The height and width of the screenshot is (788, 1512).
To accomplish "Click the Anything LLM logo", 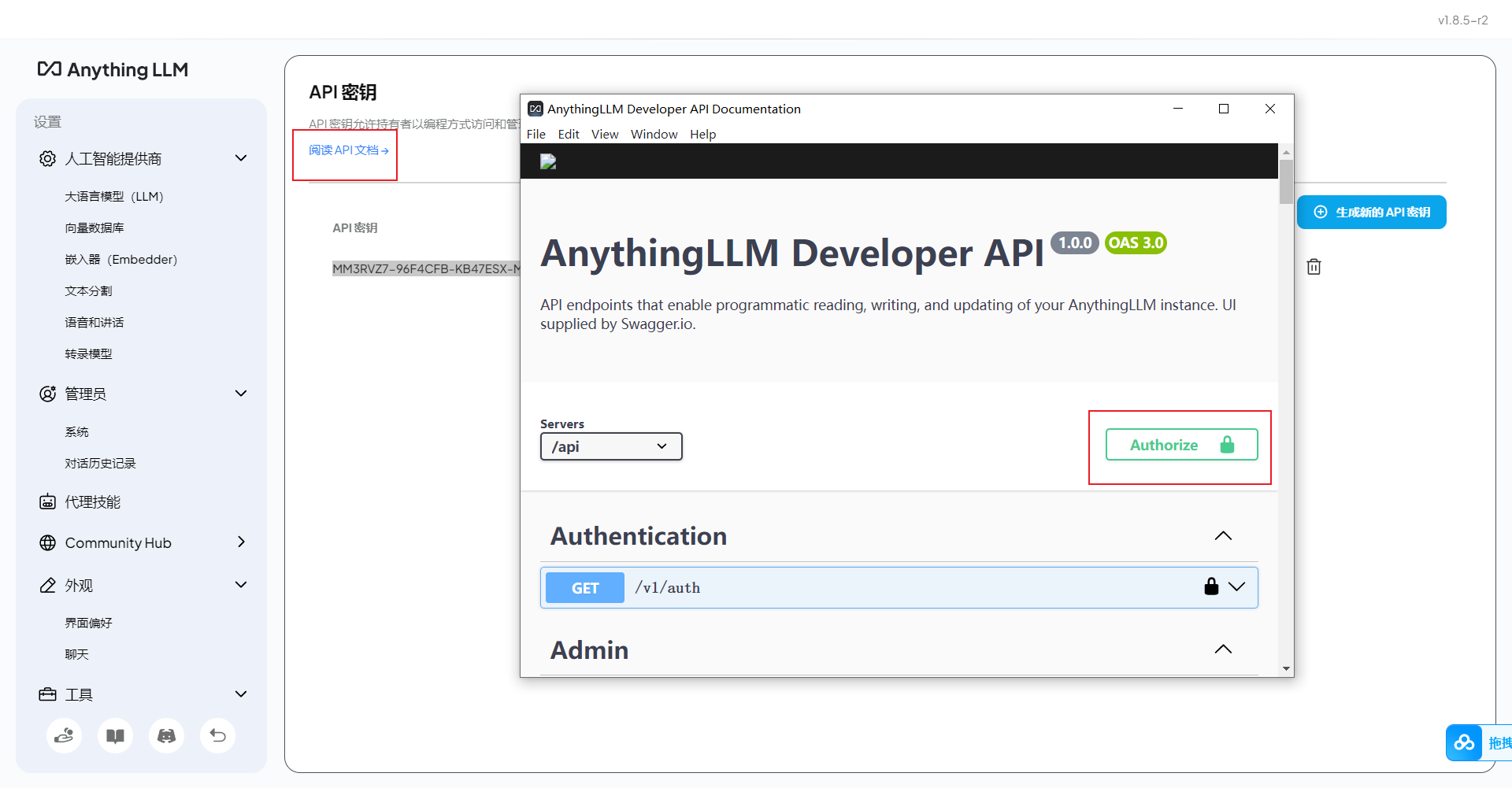I will coord(113,70).
